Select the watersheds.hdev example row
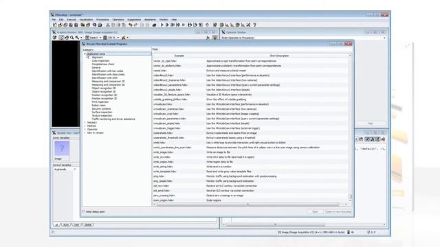 coord(250,133)
